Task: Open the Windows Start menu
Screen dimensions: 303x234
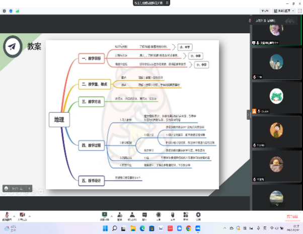Action: [x=104, y=228]
